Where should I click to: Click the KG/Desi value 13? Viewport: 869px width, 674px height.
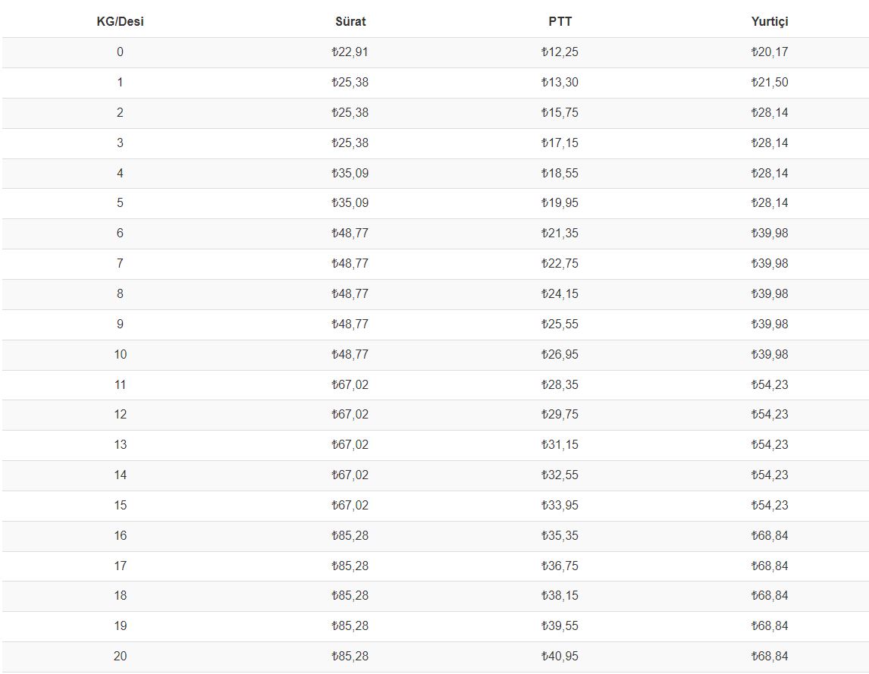tap(121, 444)
